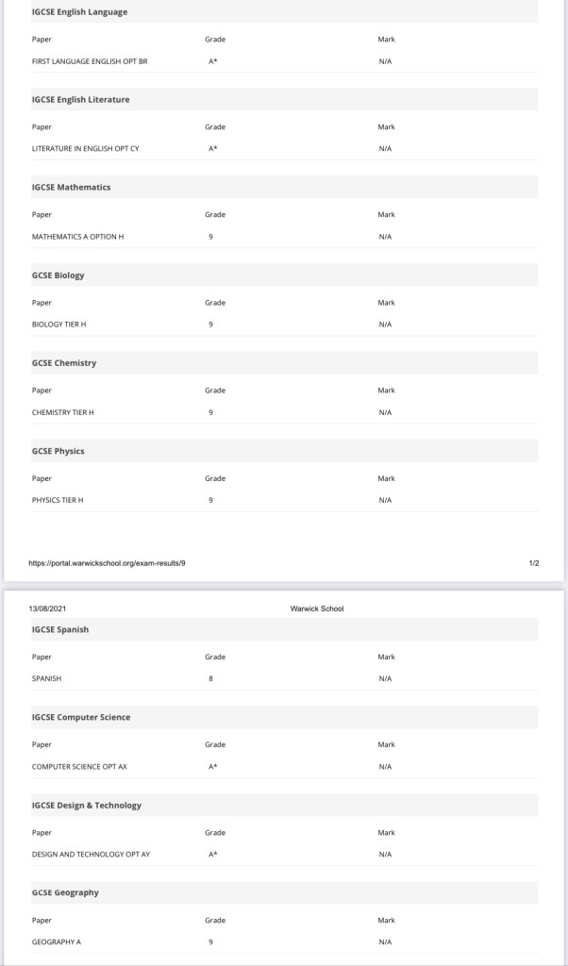Screen dimensions: 568x966
Task: Click the 1/2 page number indicator
Action: pos(534,563)
